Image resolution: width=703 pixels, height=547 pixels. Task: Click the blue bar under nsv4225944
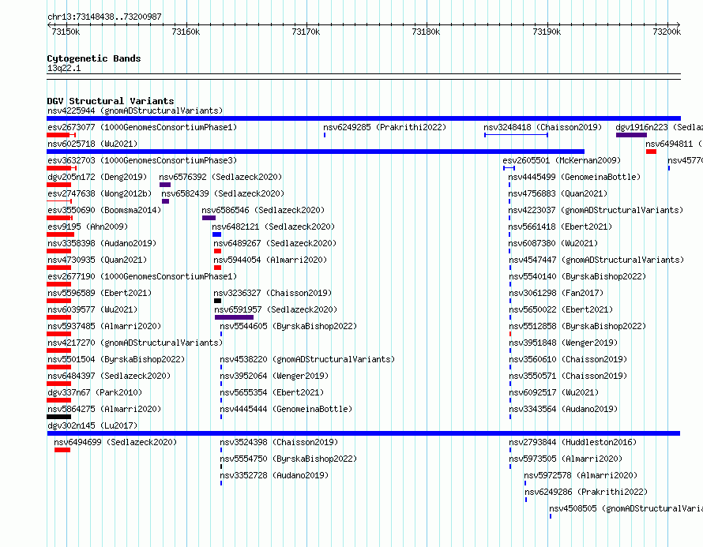point(363,118)
